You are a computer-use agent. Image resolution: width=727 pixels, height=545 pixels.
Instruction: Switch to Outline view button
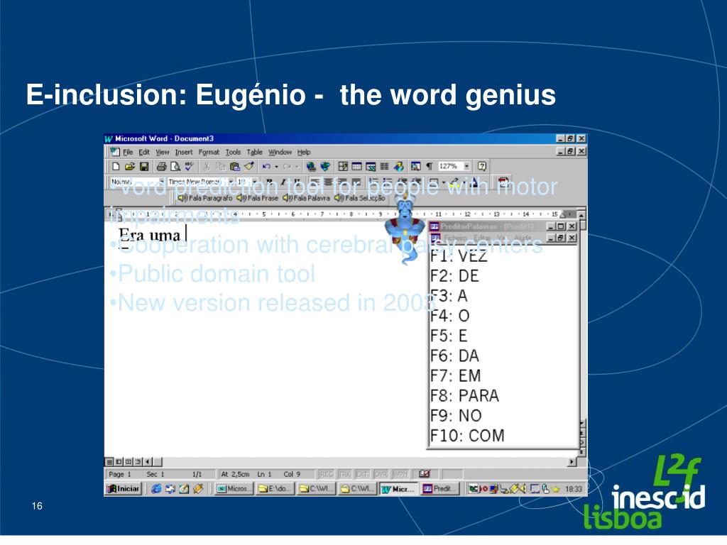(138, 461)
